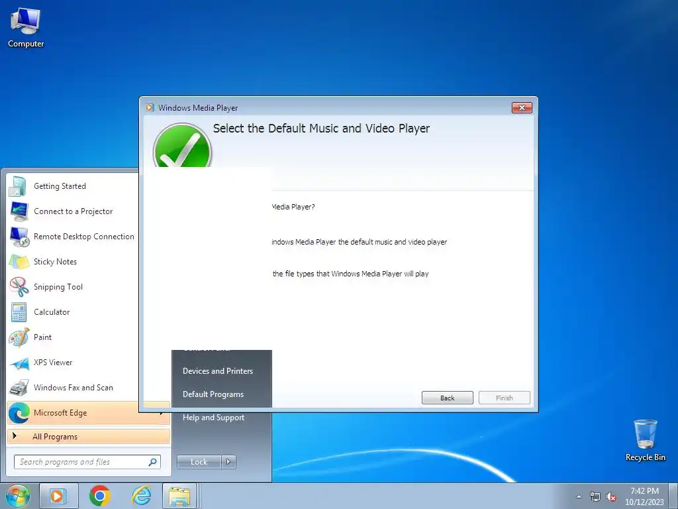Open the Computer desktop icon
The image size is (678, 509).
click(26, 27)
